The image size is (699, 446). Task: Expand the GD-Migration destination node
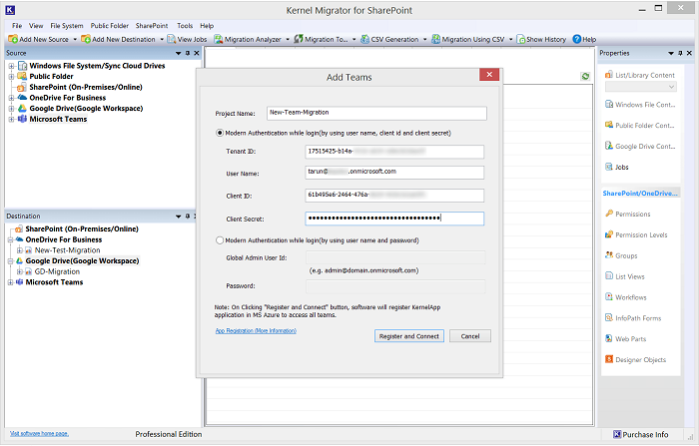coord(20,271)
